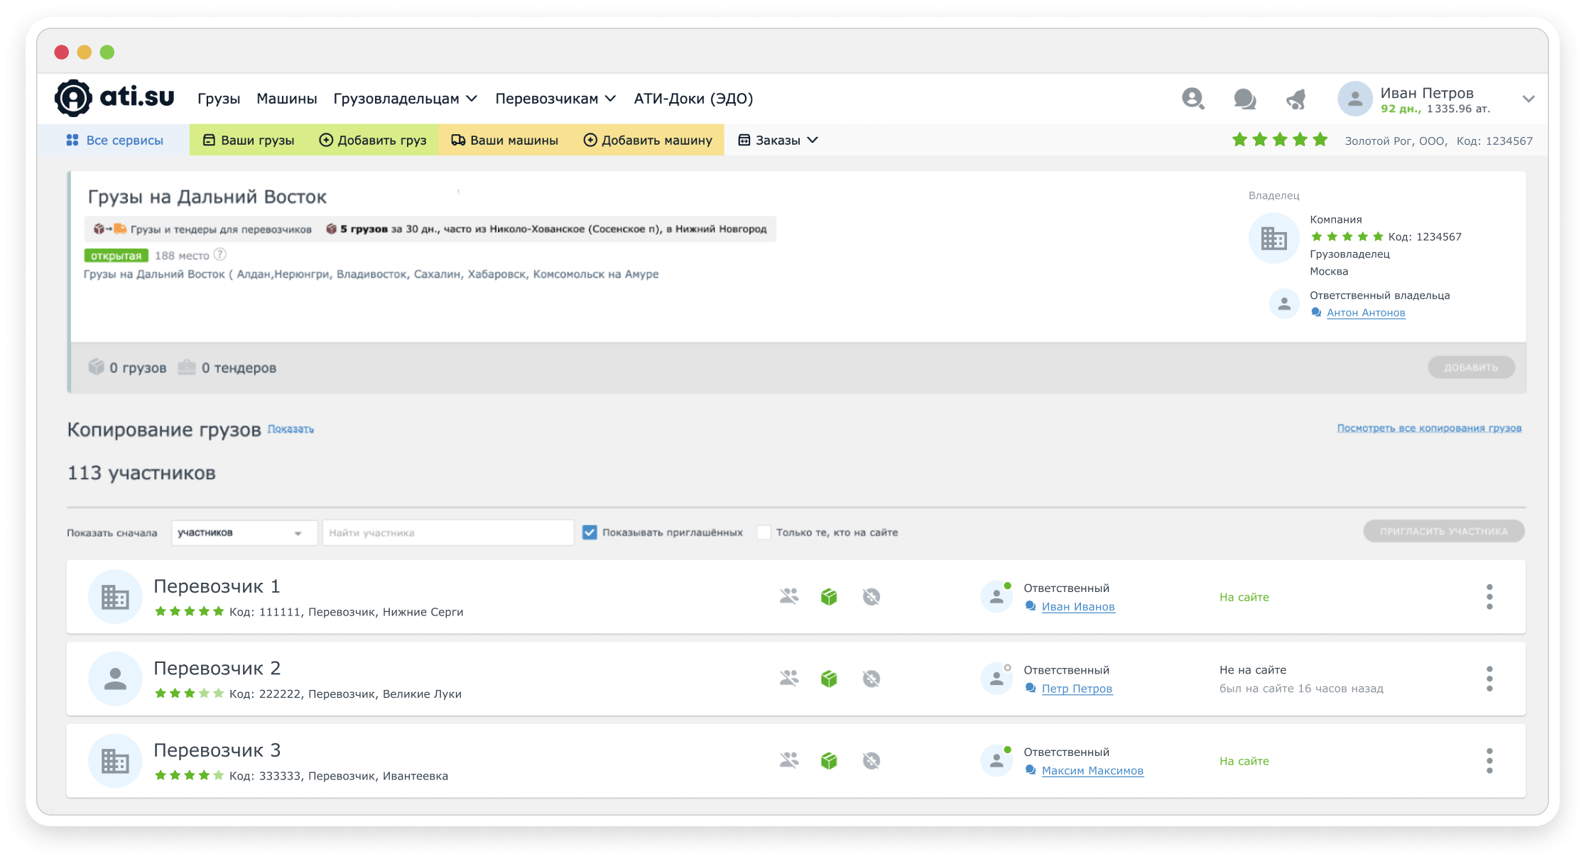
Task: Click the Найти участника search field
Action: tap(447, 532)
